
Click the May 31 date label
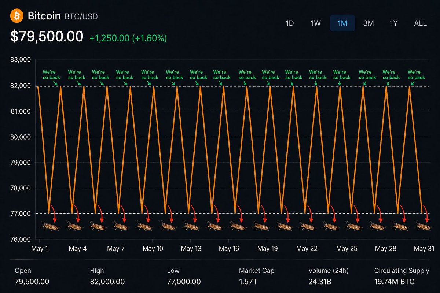(x=424, y=249)
